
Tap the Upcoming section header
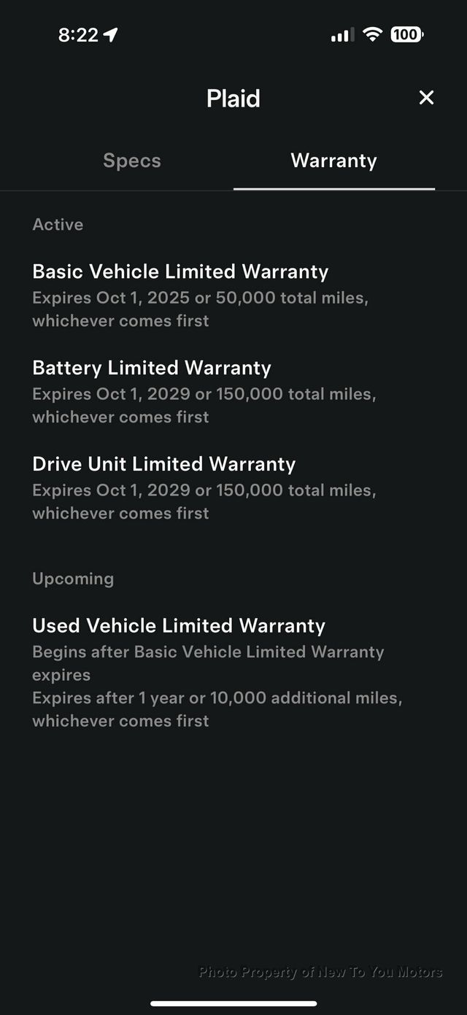[x=73, y=579]
